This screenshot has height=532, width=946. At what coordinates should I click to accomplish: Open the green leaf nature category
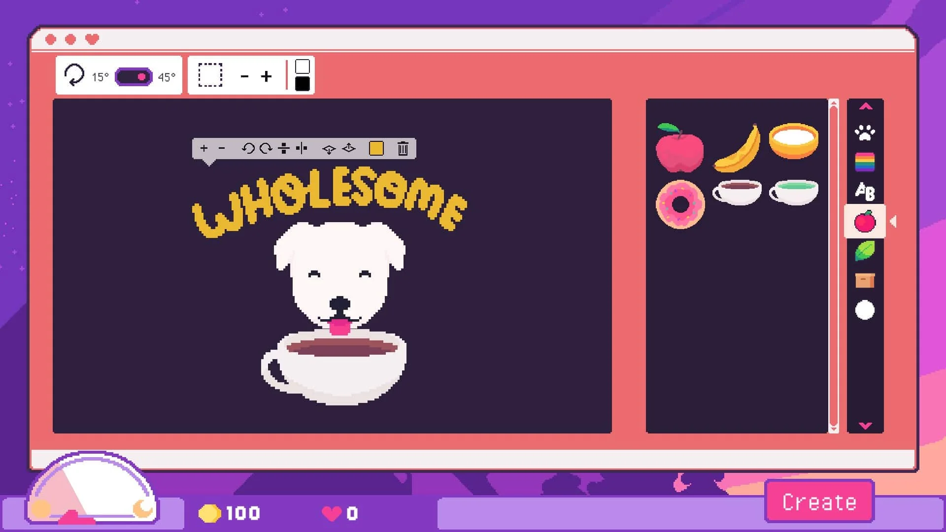(x=865, y=251)
